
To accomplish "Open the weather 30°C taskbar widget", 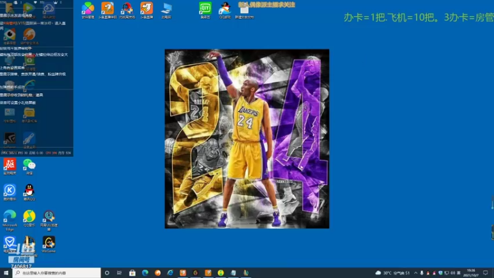I will point(393,273).
